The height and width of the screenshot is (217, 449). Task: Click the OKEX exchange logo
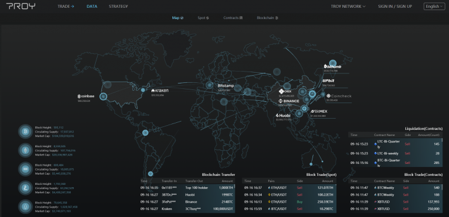coord(285,91)
